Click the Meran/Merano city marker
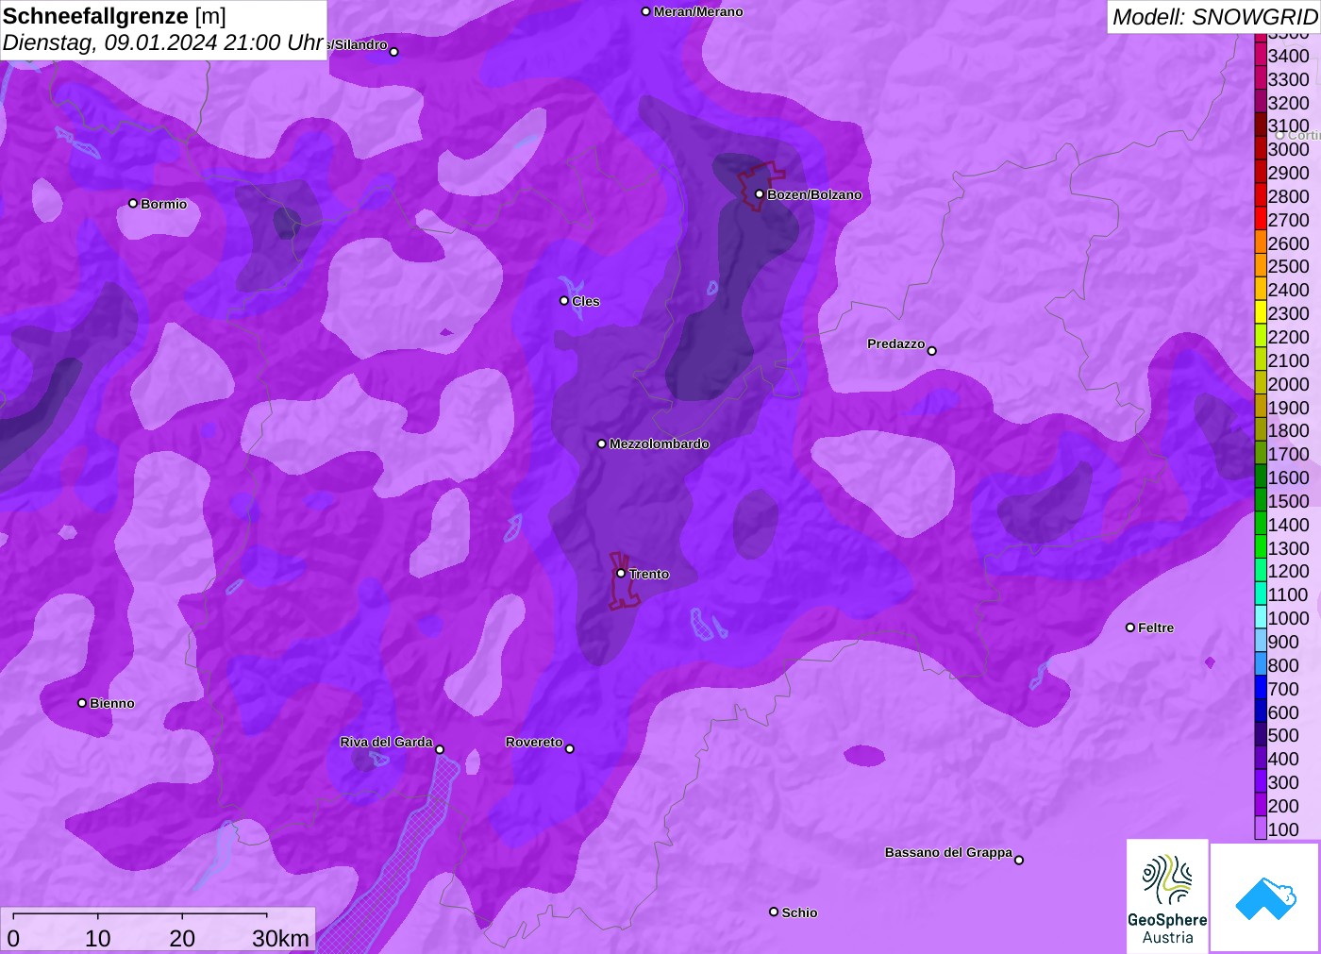The width and height of the screenshot is (1321, 954). [x=645, y=11]
